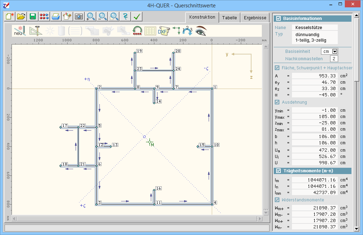This screenshot has width=363, height=235.
Task: Save using the green floppy disk icon
Action: tap(33, 16)
